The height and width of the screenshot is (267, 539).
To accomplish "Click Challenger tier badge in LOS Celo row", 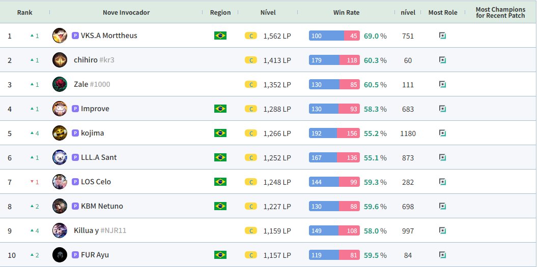I will (x=251, y=182).
